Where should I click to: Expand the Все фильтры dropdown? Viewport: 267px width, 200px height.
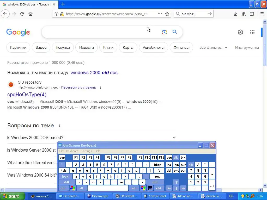213,48
